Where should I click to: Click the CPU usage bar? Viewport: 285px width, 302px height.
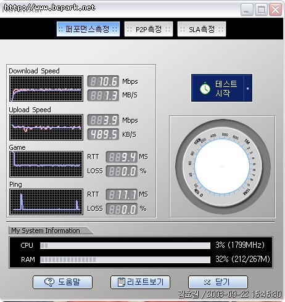pos(125,245)
